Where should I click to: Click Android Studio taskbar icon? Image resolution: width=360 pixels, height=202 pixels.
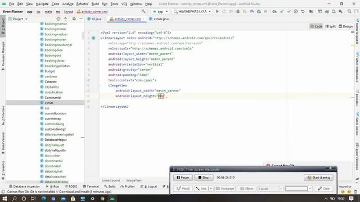pos(112,198)
